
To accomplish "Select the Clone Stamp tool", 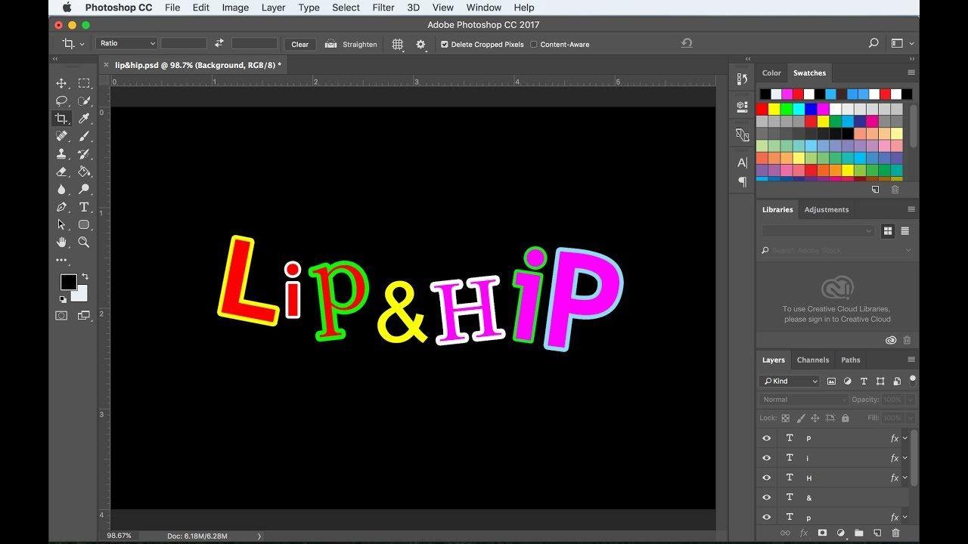I will 61,154.
